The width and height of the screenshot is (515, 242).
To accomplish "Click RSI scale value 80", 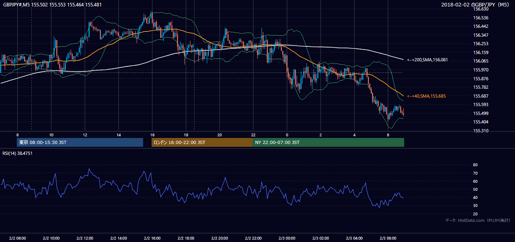I will click(475, 165).
